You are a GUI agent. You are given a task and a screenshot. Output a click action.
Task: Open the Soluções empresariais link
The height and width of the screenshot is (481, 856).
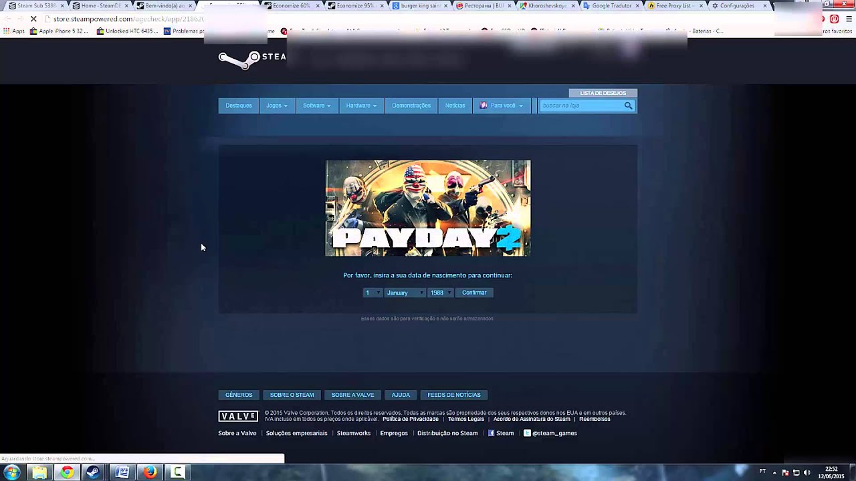click(x=297, y=433)
